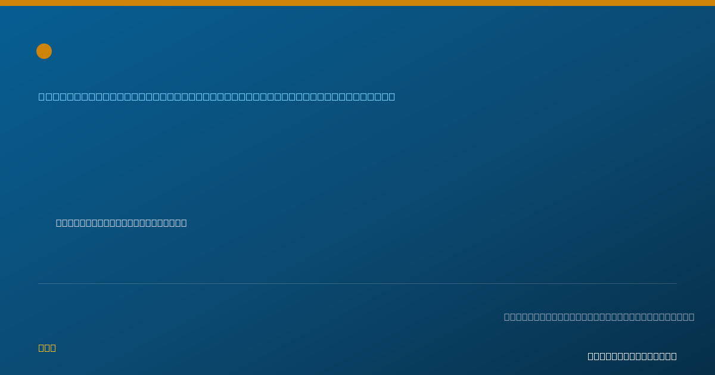Click the first box of indented grey line
715x375 pixels.
click(59, 223)
